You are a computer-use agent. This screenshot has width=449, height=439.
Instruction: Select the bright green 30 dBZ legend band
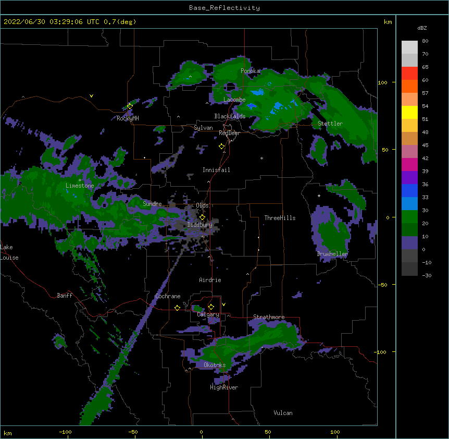[x=409, y=217]
